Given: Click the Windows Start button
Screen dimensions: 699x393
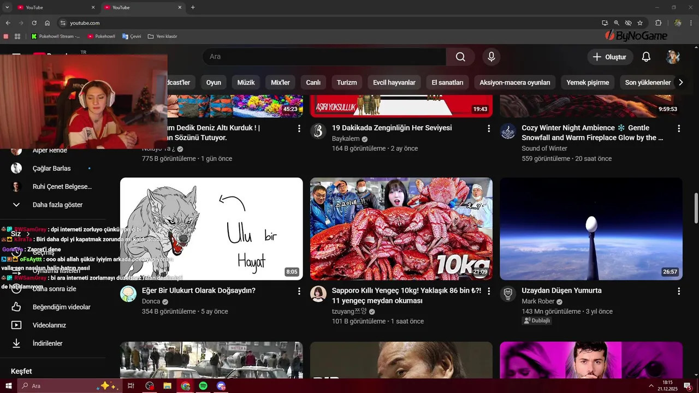Looking at the screenshot, I should pos(9,386).
